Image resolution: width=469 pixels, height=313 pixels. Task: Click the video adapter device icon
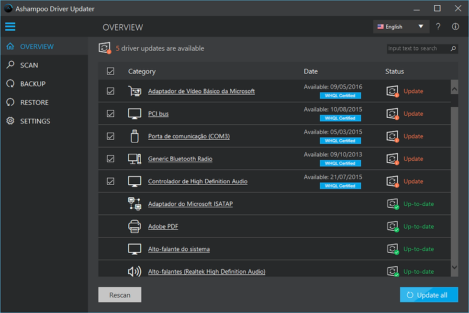click(x=134, y=91)
